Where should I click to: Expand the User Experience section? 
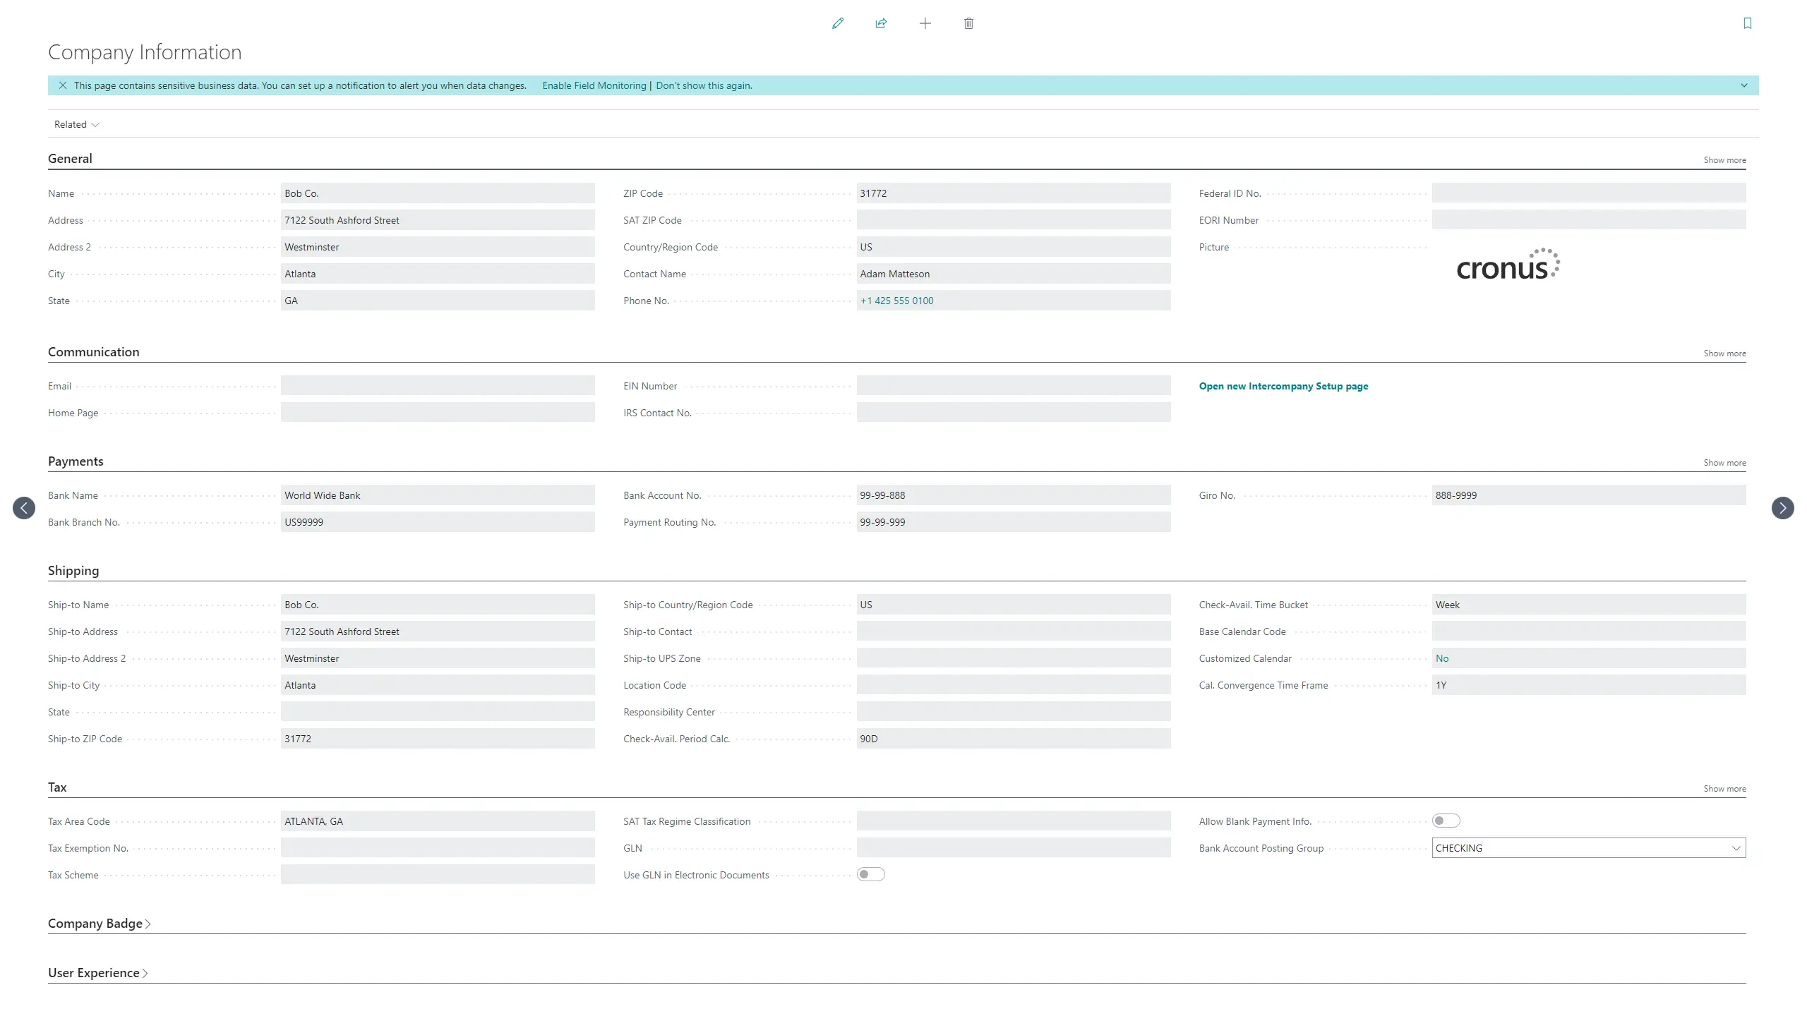point(97,973)
